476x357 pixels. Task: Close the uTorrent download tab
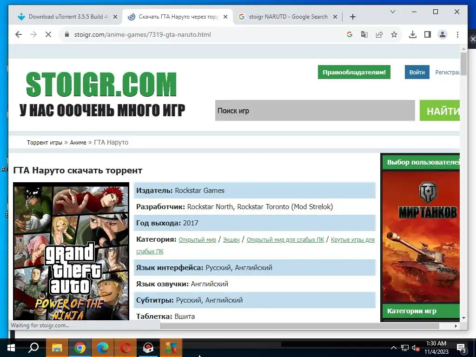click(115, 17)
